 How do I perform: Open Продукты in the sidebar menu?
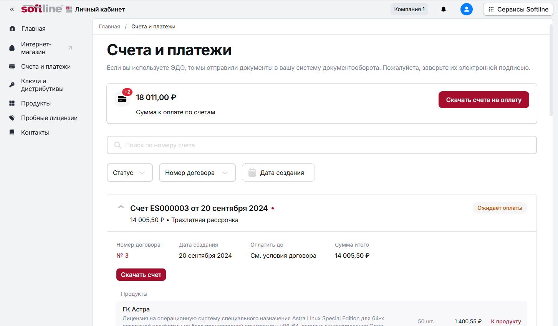pos(36,103)
